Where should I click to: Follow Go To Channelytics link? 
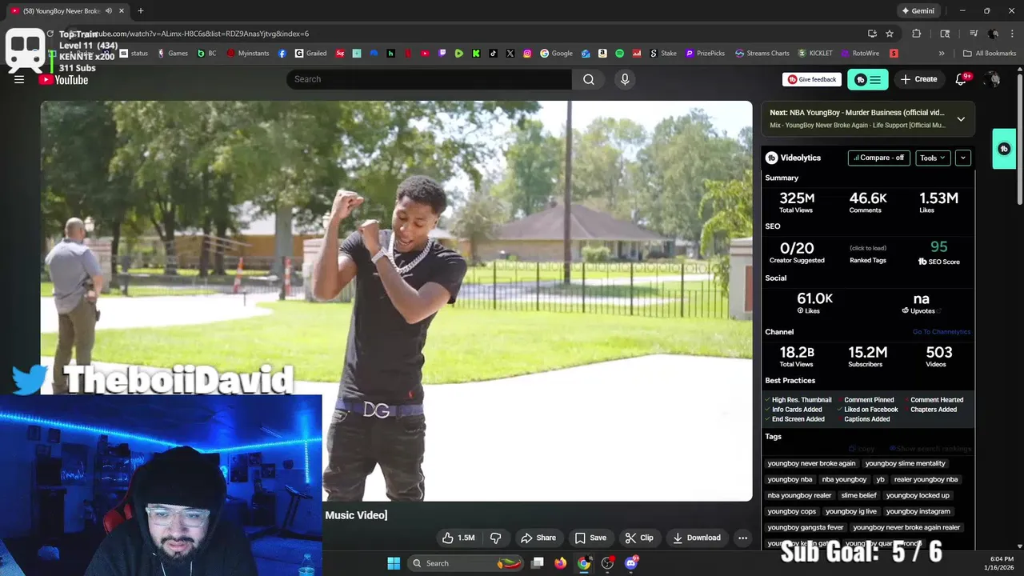tap(942, 332)
